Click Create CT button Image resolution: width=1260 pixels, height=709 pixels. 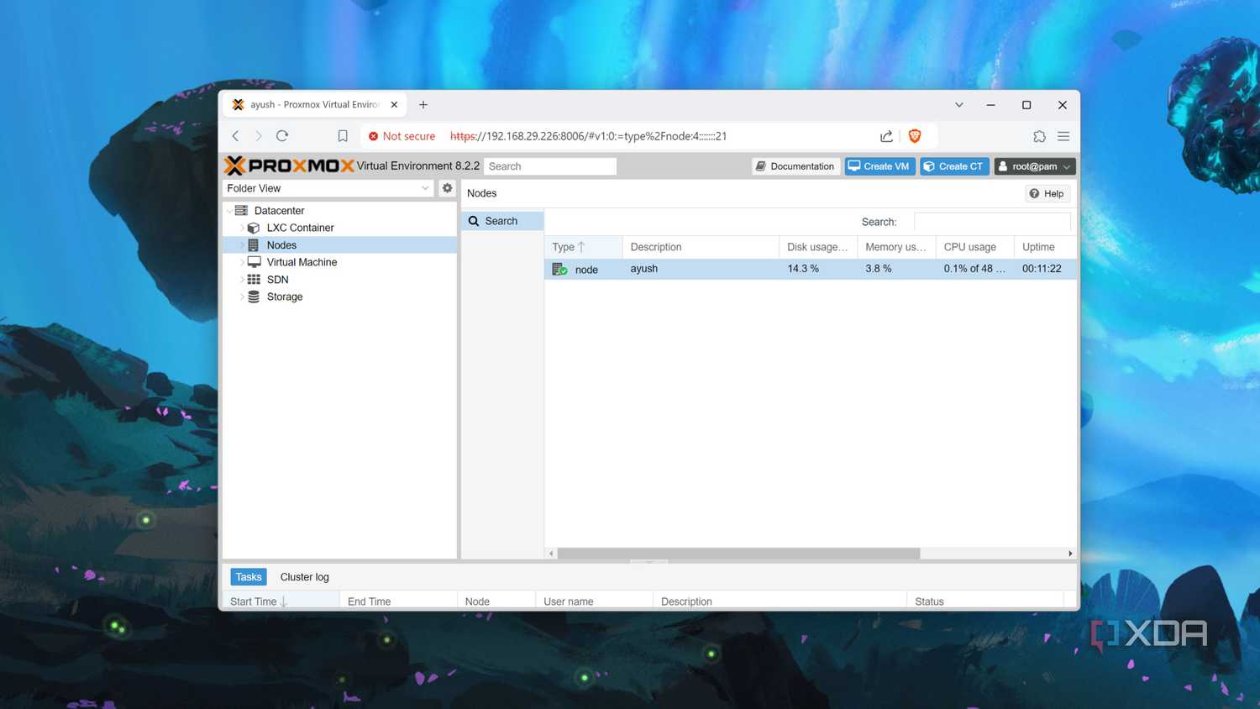[x=953, y=166]
